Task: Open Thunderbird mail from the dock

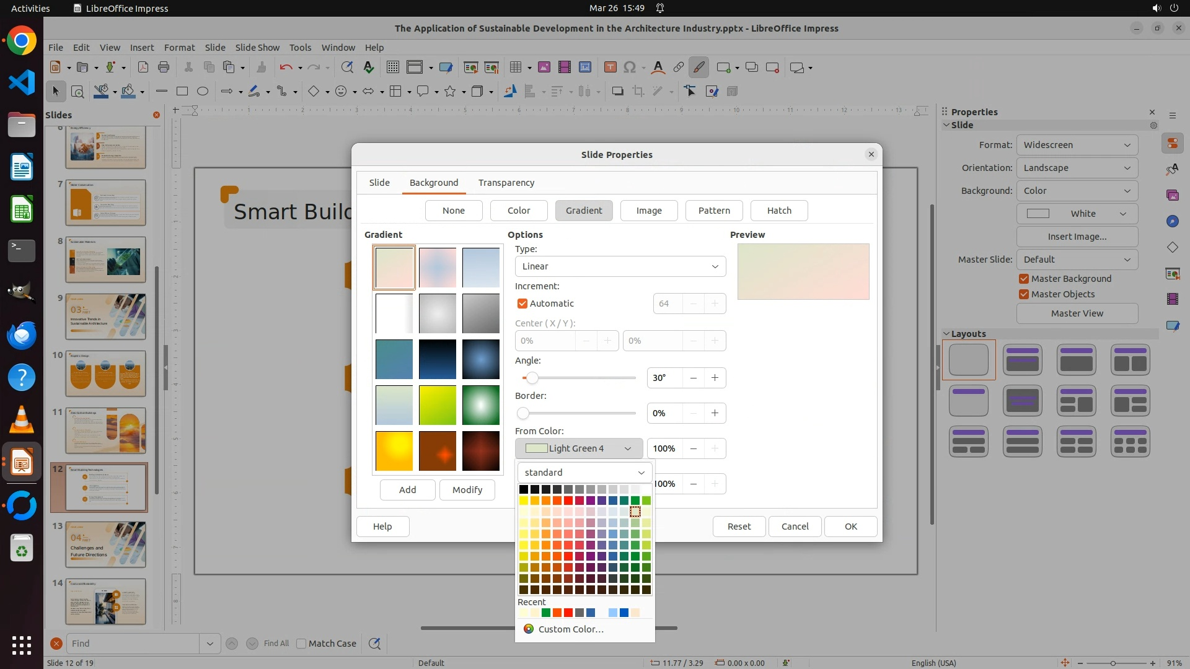Action: coord(22,335)
